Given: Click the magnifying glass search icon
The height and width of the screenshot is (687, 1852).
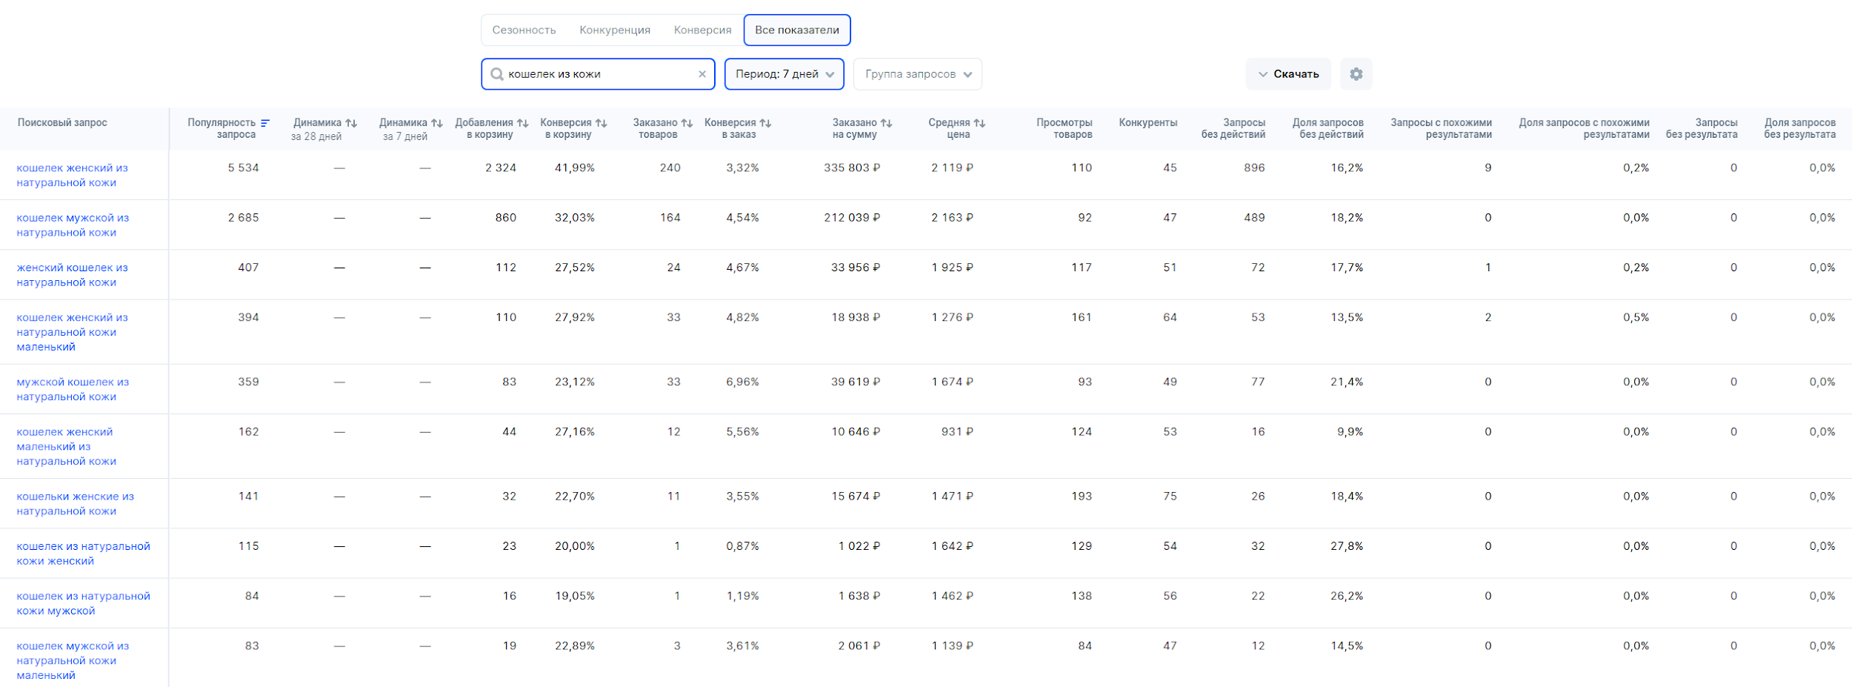Looking at the screenshot, I should [x=497, y=74].
